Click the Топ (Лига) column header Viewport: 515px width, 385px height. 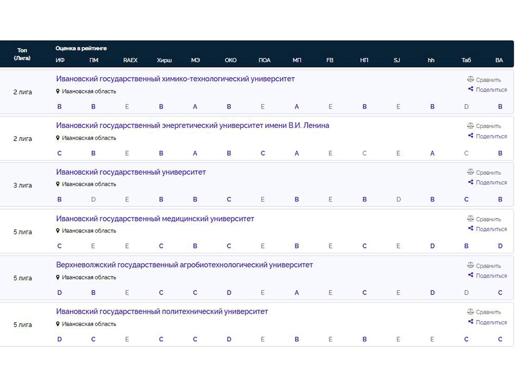[22, 54]
